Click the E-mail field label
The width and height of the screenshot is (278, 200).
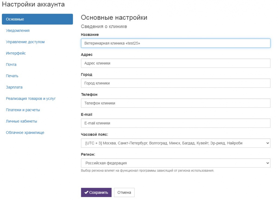[x=87, y=115]
